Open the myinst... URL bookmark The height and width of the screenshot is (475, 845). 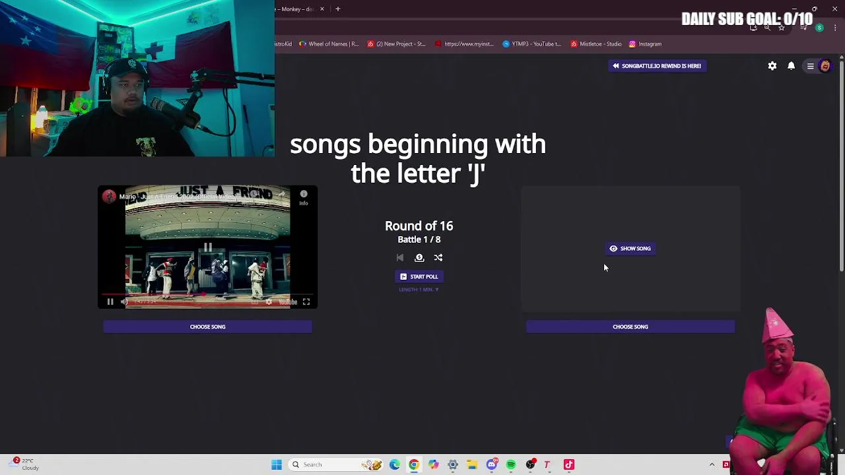click(x=464, y=44)
